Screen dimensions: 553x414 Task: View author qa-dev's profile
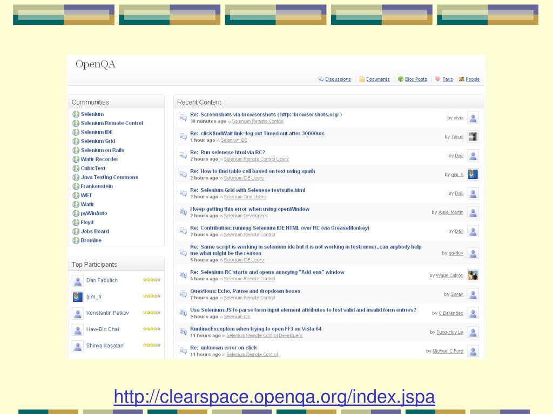[456, 253]
